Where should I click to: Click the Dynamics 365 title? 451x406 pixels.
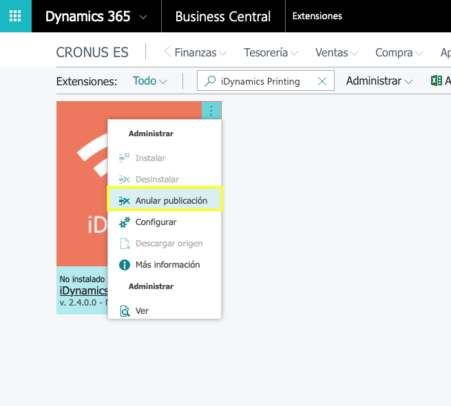tap(87, 16)
